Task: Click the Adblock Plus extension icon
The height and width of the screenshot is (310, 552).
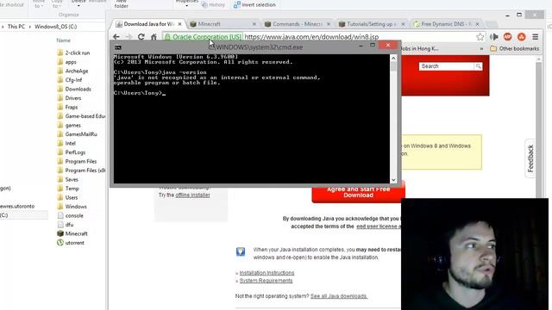Action: (x=507, y=36)
